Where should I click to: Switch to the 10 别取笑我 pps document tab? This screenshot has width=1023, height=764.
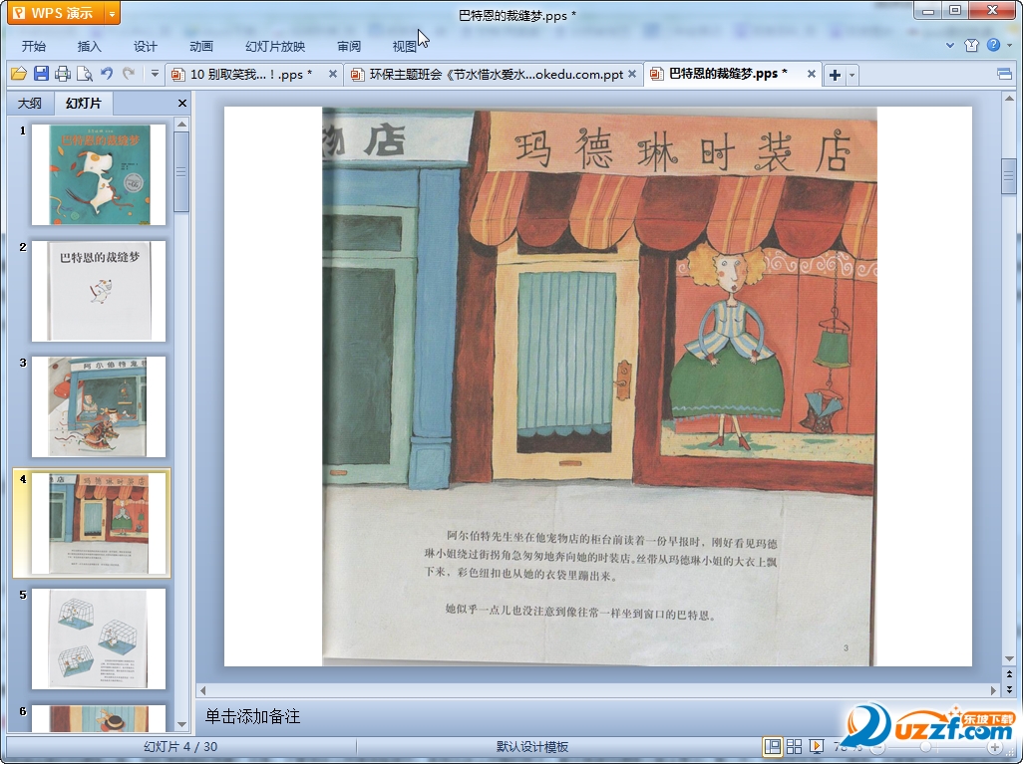point(250,75)
